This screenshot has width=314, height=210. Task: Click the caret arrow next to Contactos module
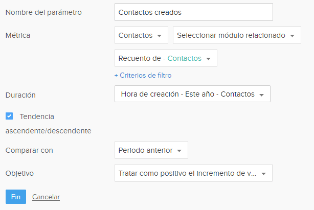(x=160, y=36)
